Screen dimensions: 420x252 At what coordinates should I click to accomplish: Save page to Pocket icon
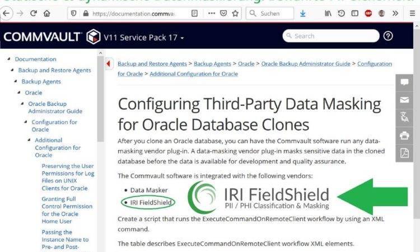223,13
